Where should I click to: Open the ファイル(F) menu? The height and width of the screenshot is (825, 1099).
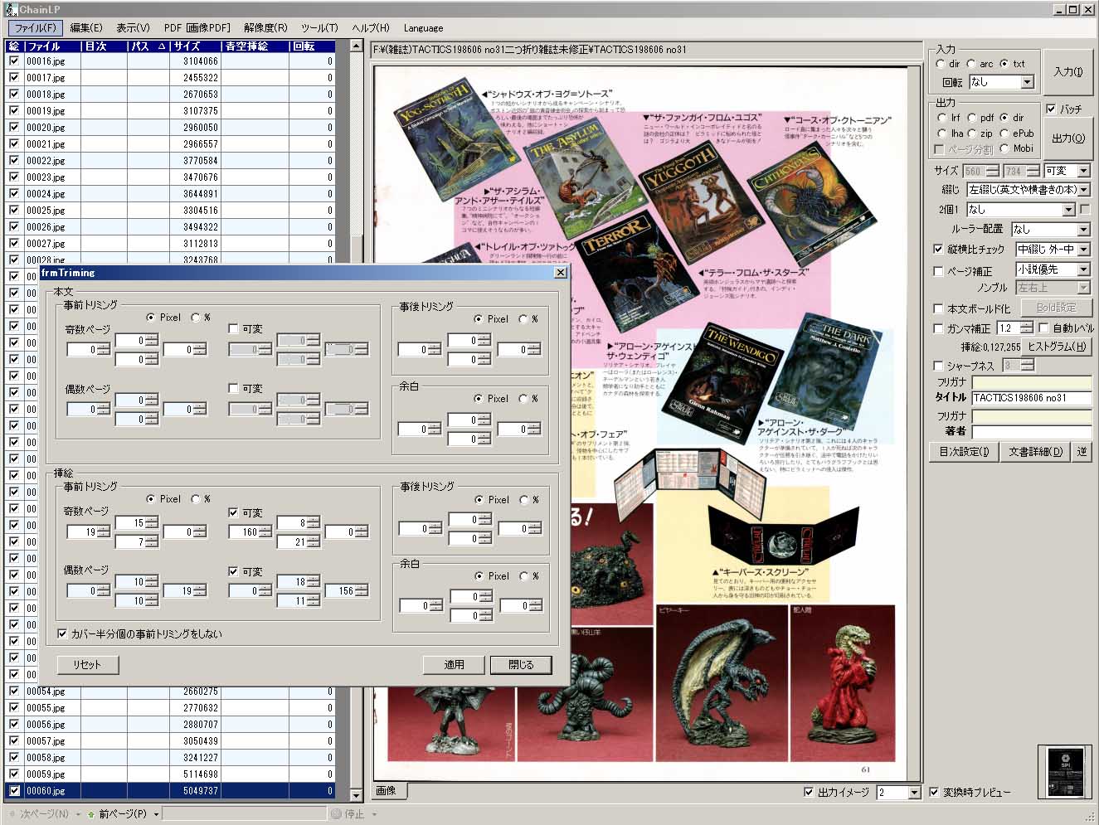(x=34, y=27)
